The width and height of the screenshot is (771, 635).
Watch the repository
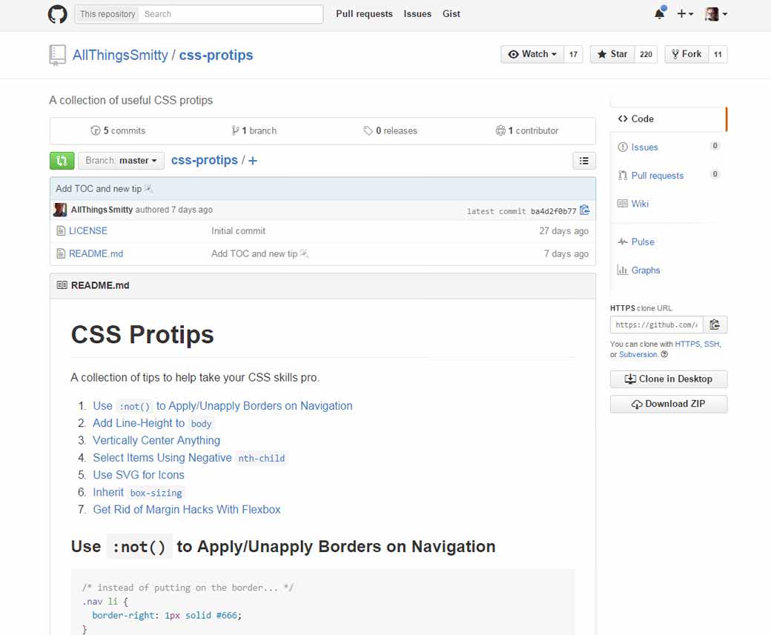[531, 54]
